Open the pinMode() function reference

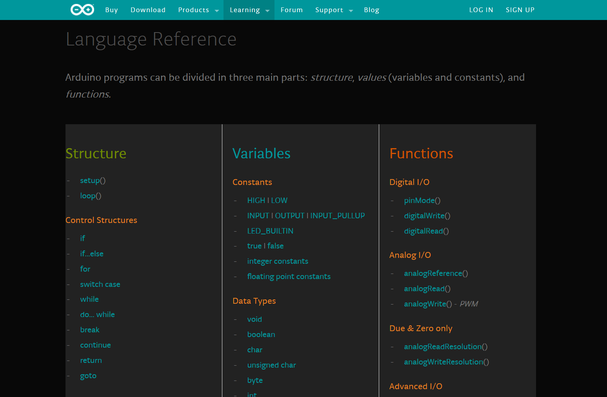(422, 200)
